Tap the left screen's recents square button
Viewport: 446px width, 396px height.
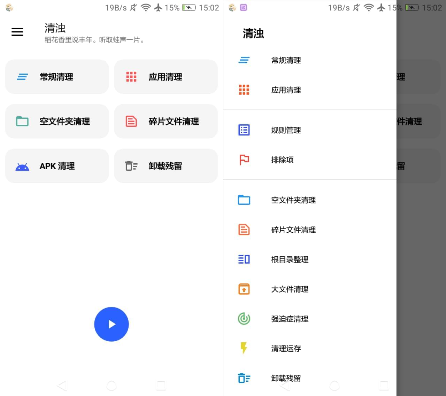[161, 385]
